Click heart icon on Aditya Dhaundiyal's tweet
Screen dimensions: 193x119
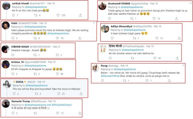click(x=157, y=38)
